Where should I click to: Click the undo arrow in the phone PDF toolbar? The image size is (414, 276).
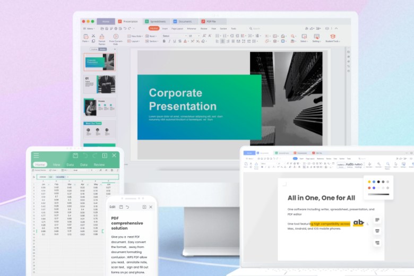tap(127, 207)
